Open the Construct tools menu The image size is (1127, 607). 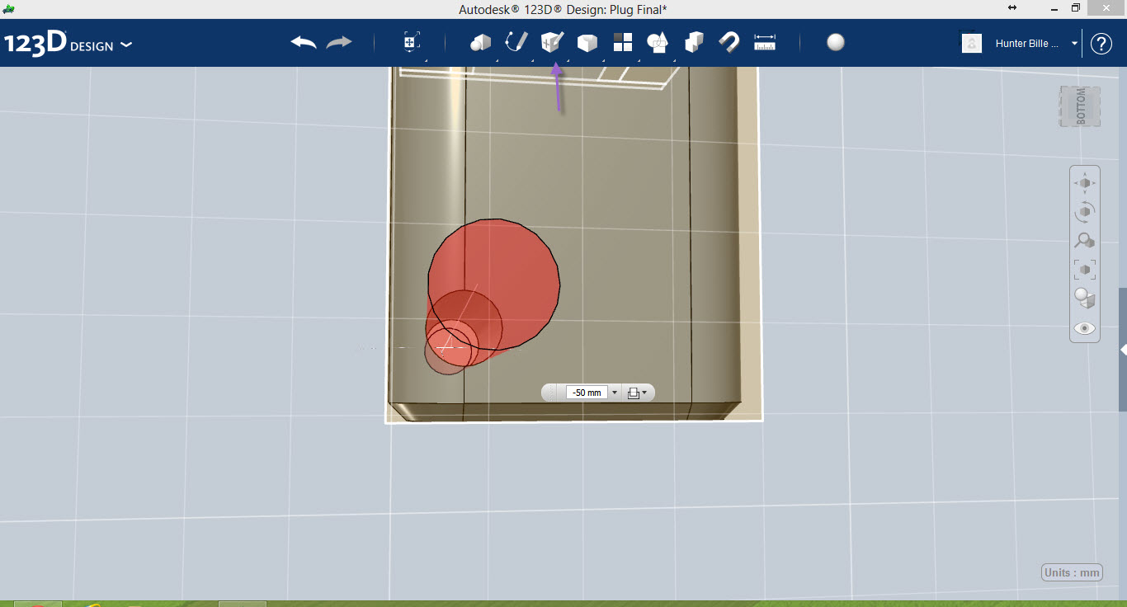click(551, 42)
